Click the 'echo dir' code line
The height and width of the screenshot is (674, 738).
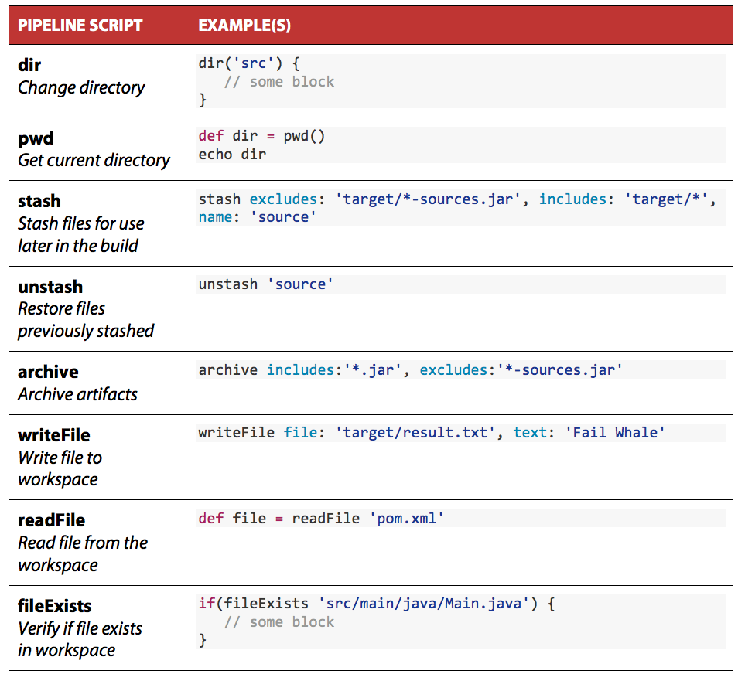pyautogui.click(x=232, y=155)
